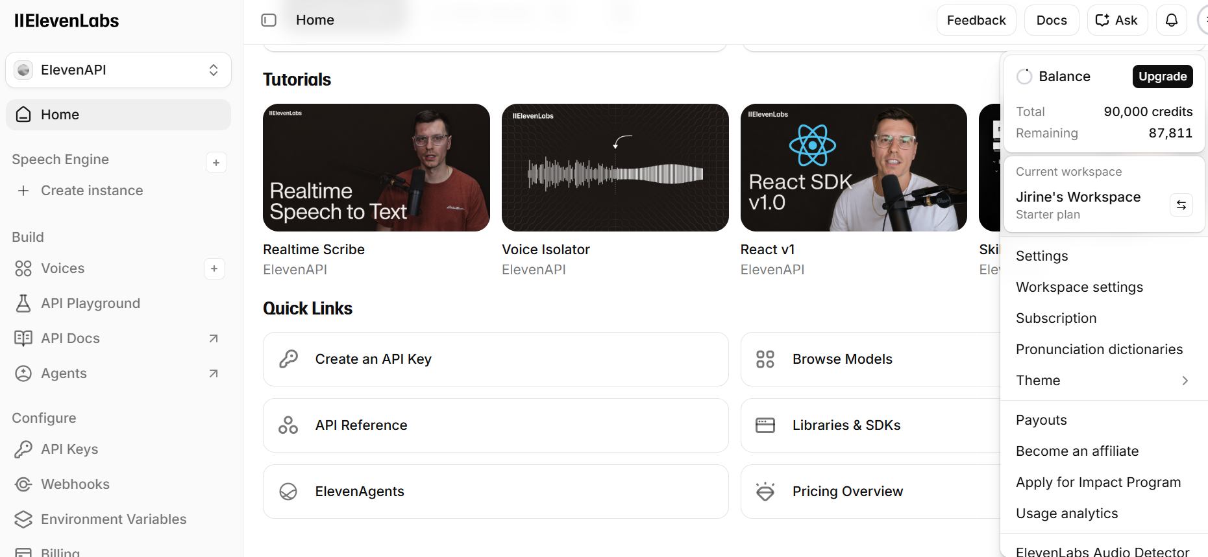Play Realtime Speech to Text tutorial thumbnail
Viewport: 1208px width, 557px height.
(x=376, y=167)
